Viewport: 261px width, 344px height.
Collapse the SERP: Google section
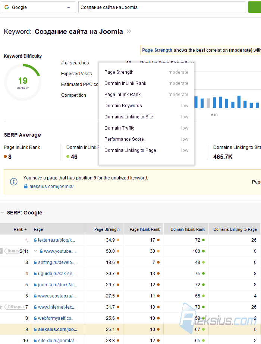2,213
